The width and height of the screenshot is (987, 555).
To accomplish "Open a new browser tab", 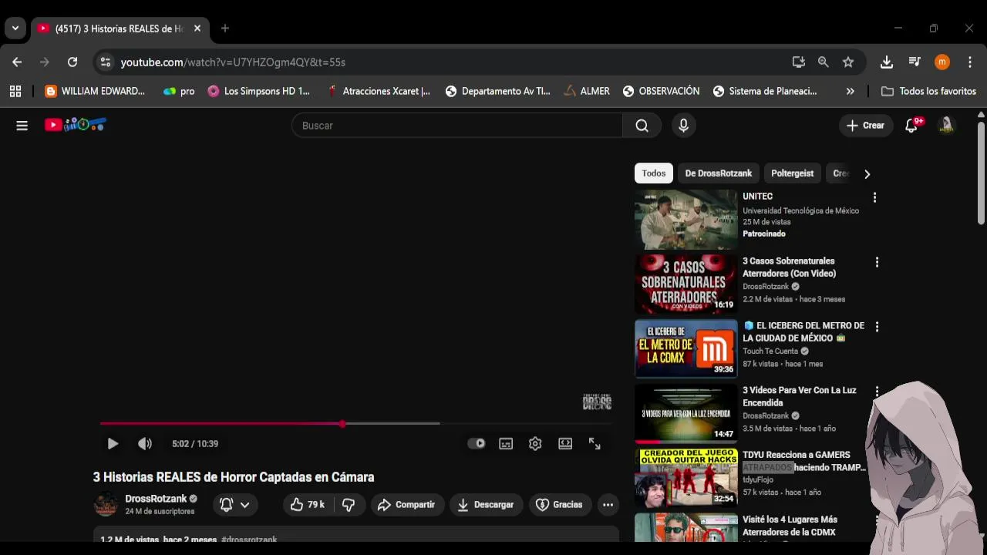I will (224, 29).
